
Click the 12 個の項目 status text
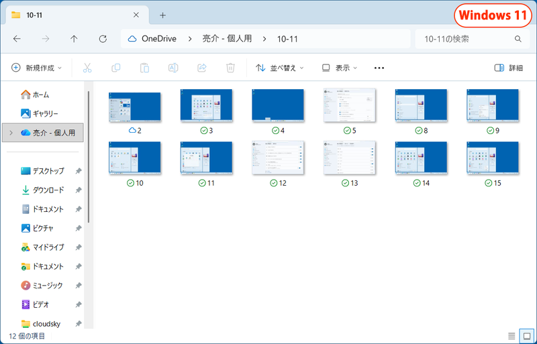[x=27, y=336]
